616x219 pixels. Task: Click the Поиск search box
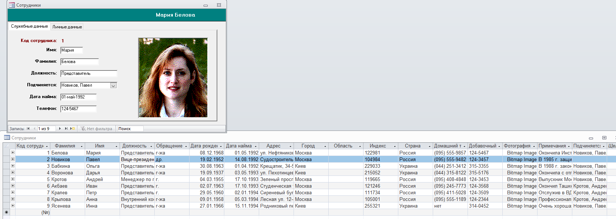click(x=130, y=129)
